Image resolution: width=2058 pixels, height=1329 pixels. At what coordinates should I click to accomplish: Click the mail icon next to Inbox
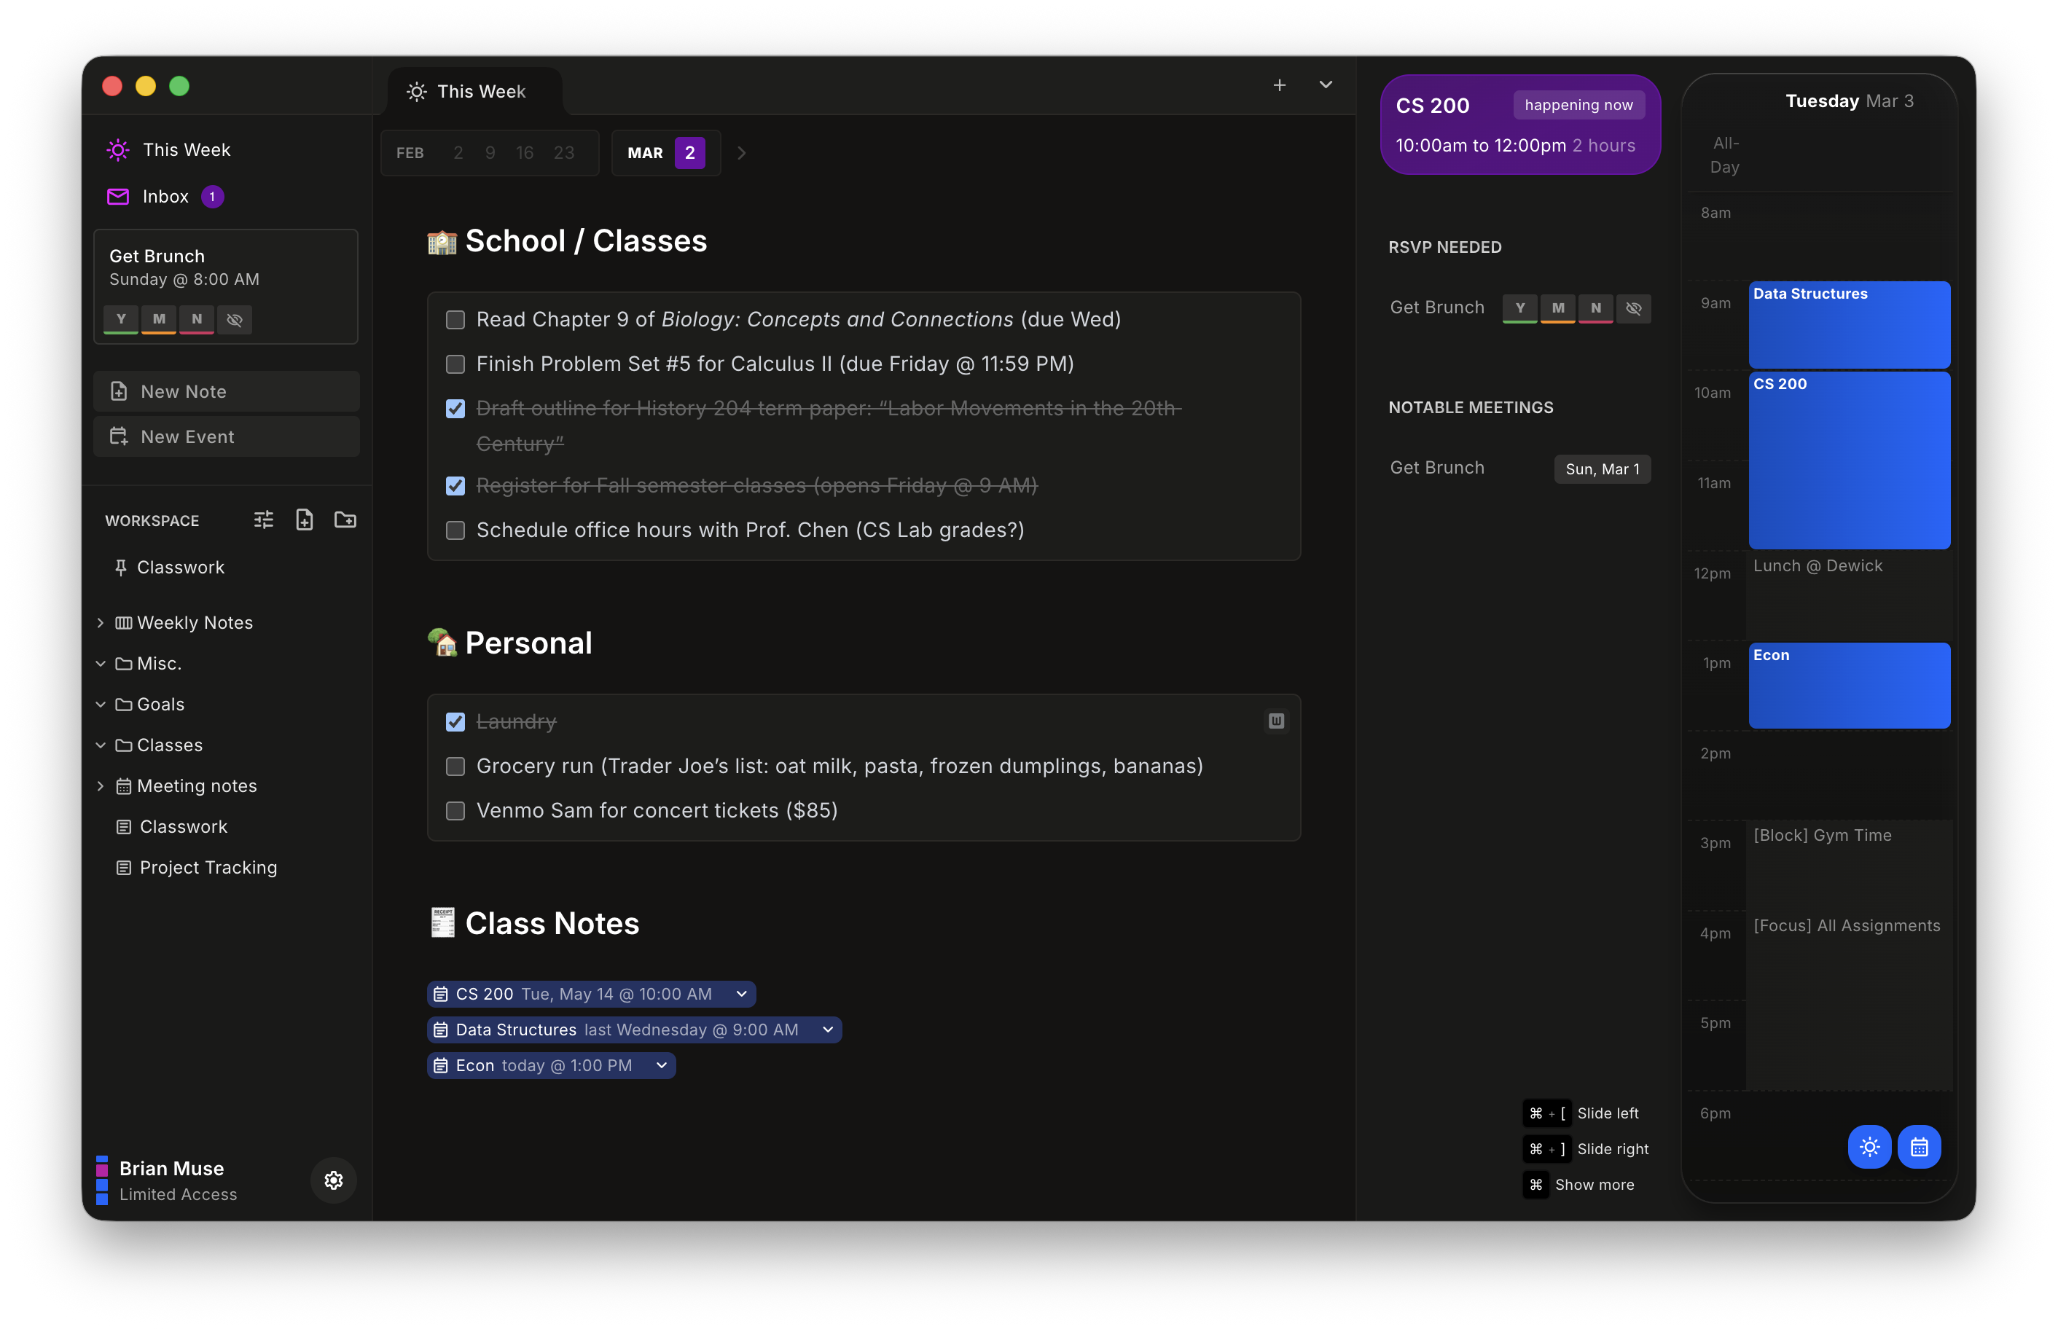pyautogui.click(x=117, y=196)
